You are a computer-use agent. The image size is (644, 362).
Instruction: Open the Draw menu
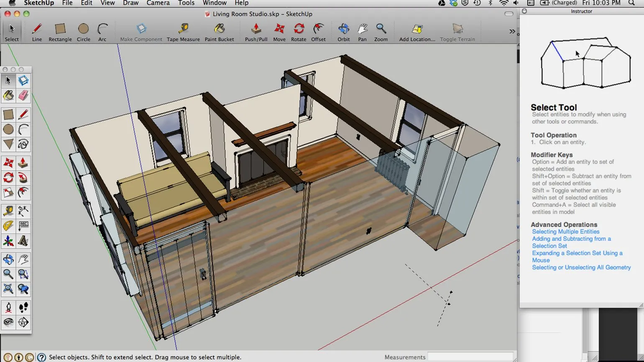click(130, 3)
